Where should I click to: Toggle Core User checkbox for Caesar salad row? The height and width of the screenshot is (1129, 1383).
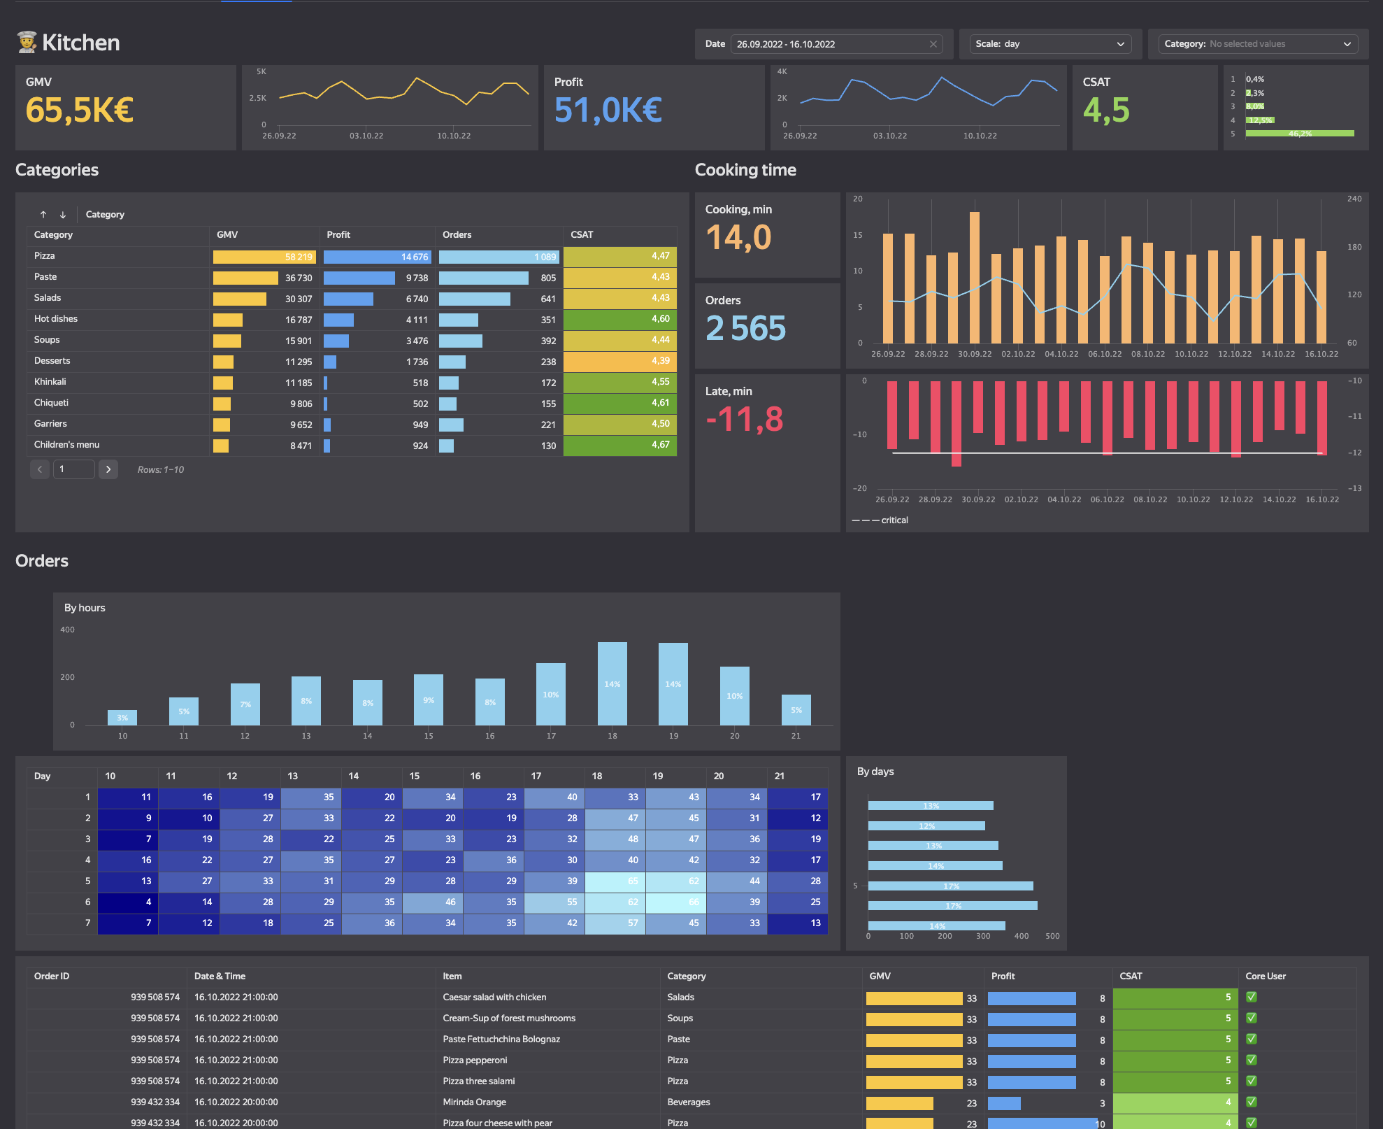pyautogui.click(x=1252, y=997)
